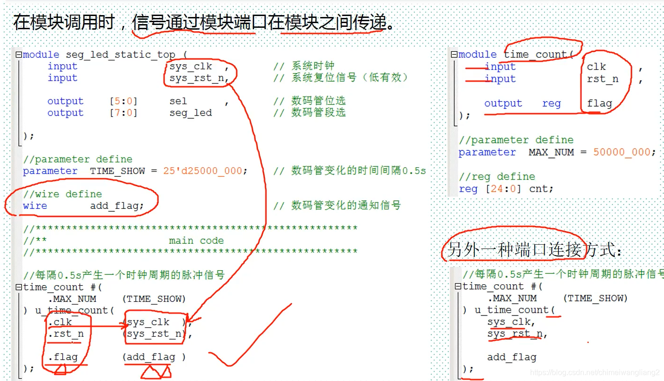The width and height of the screenshot is (664, 381).
Task: Collapse the seg_led_static_top module fold marker
Action: pyautogui.click(x=18, y=55)
